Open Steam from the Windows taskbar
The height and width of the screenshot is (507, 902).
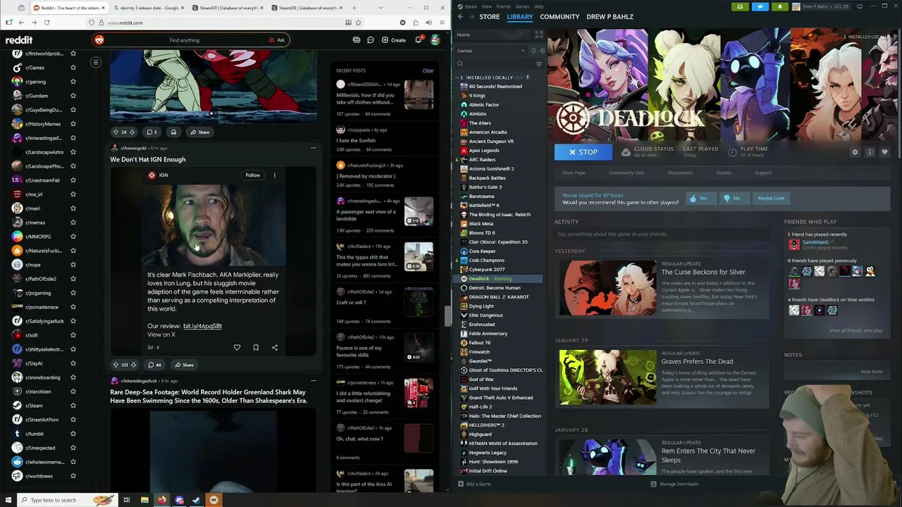(197, 500)
